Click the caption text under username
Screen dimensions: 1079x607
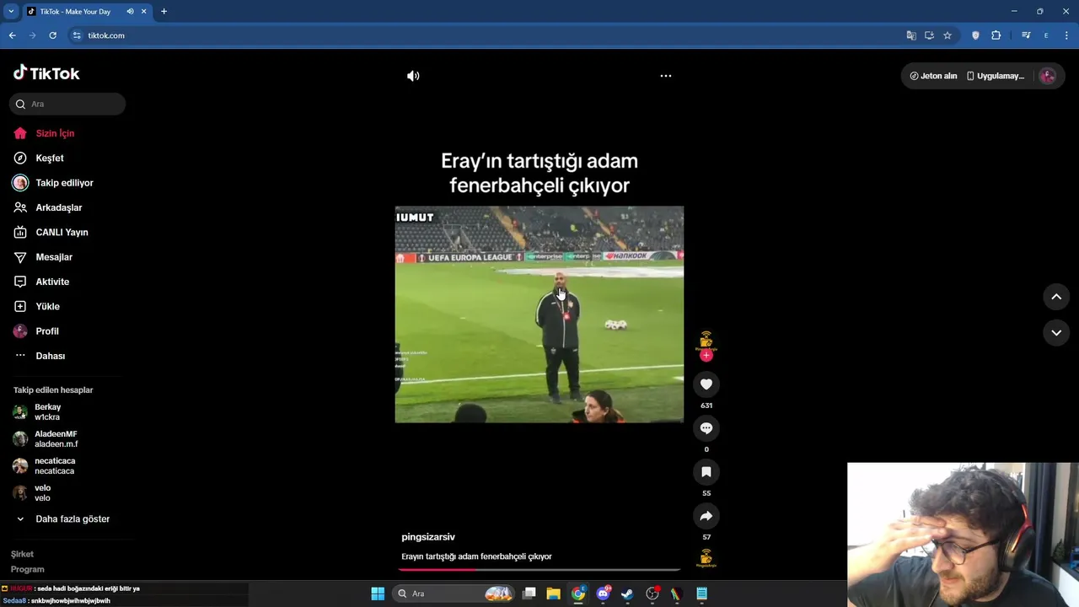pos(476,556)
